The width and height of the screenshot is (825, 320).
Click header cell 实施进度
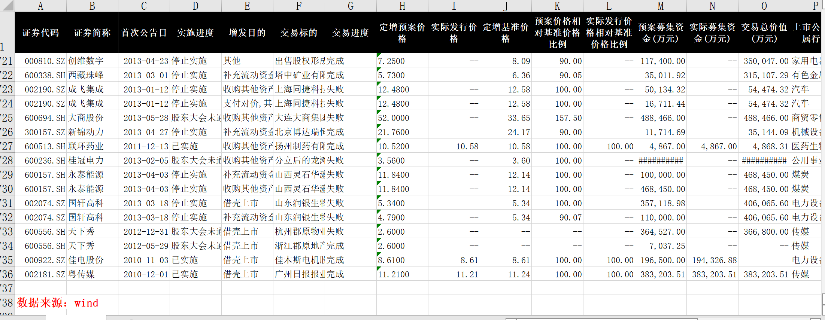(x=195, y=33)
